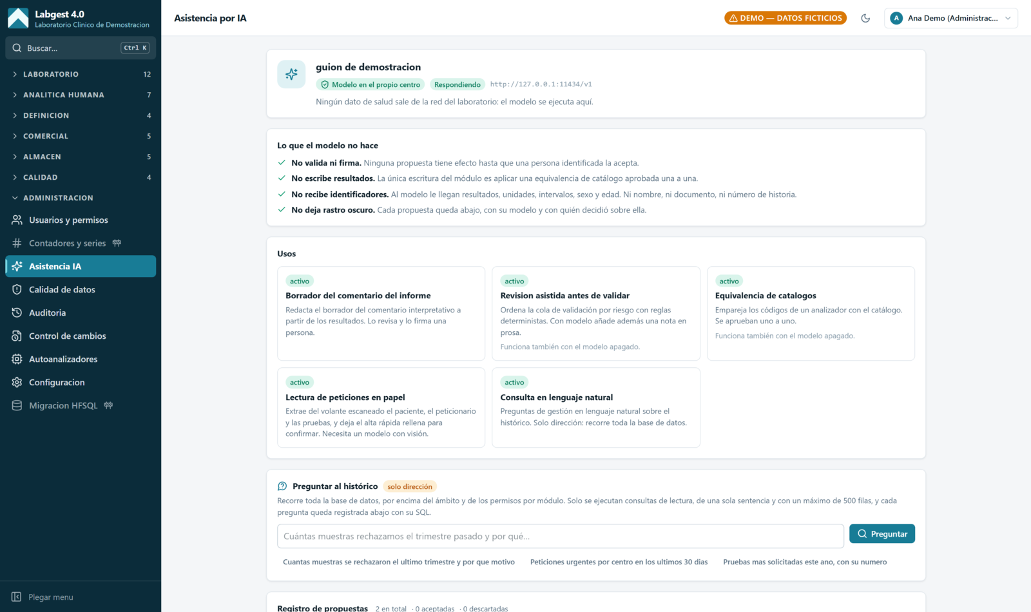Open Calidad de datos shield icon
This screenshot has width=1031, height=612.
click(17, 289)
